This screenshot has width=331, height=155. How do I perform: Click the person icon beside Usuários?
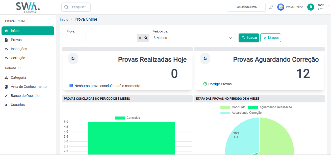(x=6, y=105)
